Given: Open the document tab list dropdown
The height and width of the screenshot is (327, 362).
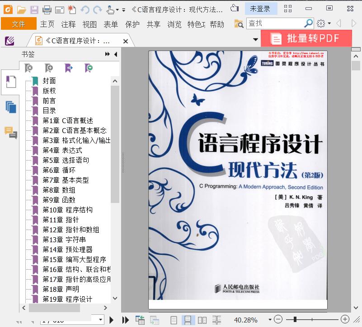Looking at the screenshot, I should click(256, 39).
